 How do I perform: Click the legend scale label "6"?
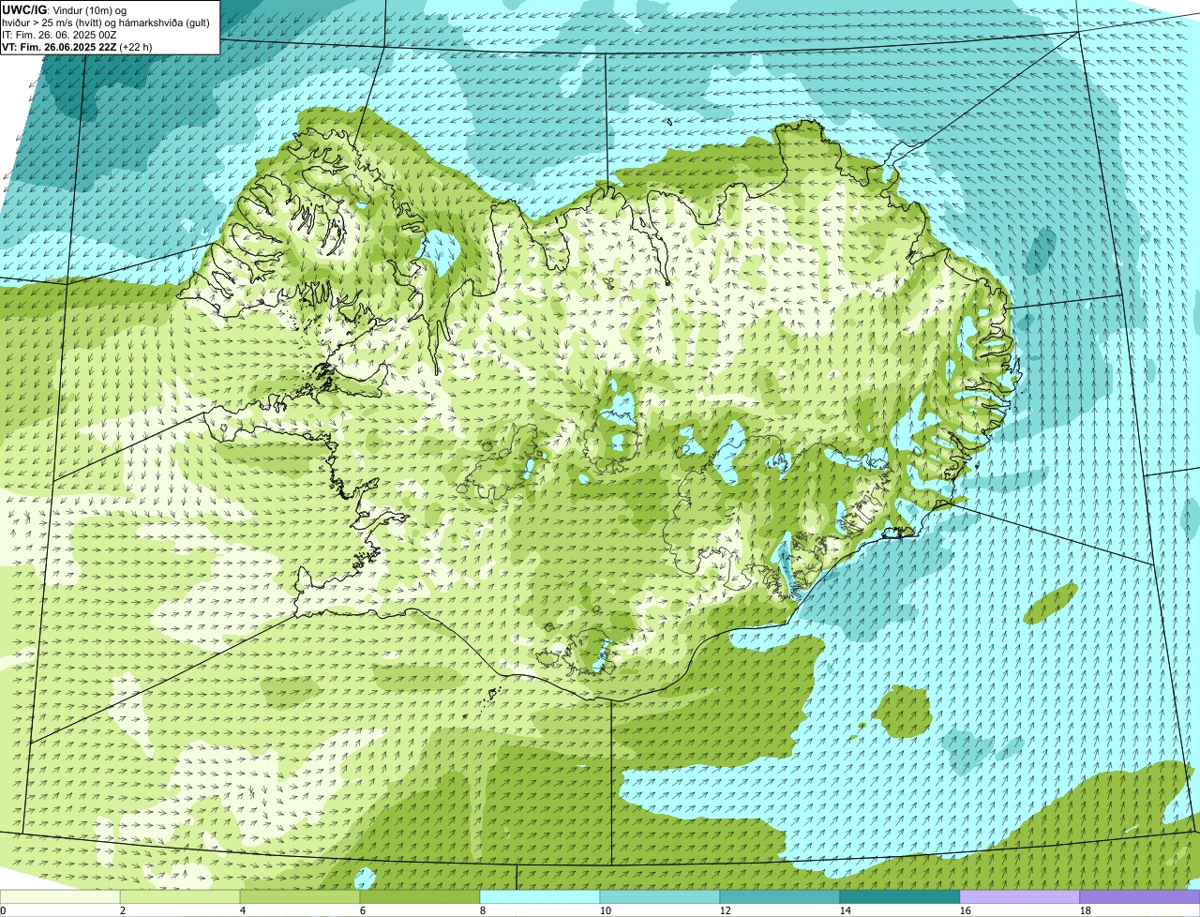click(363, 910)
